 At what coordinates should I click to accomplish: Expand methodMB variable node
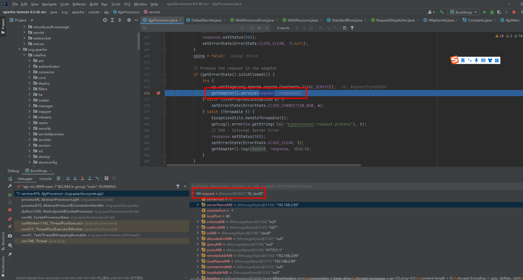click(x=198, y=227)
